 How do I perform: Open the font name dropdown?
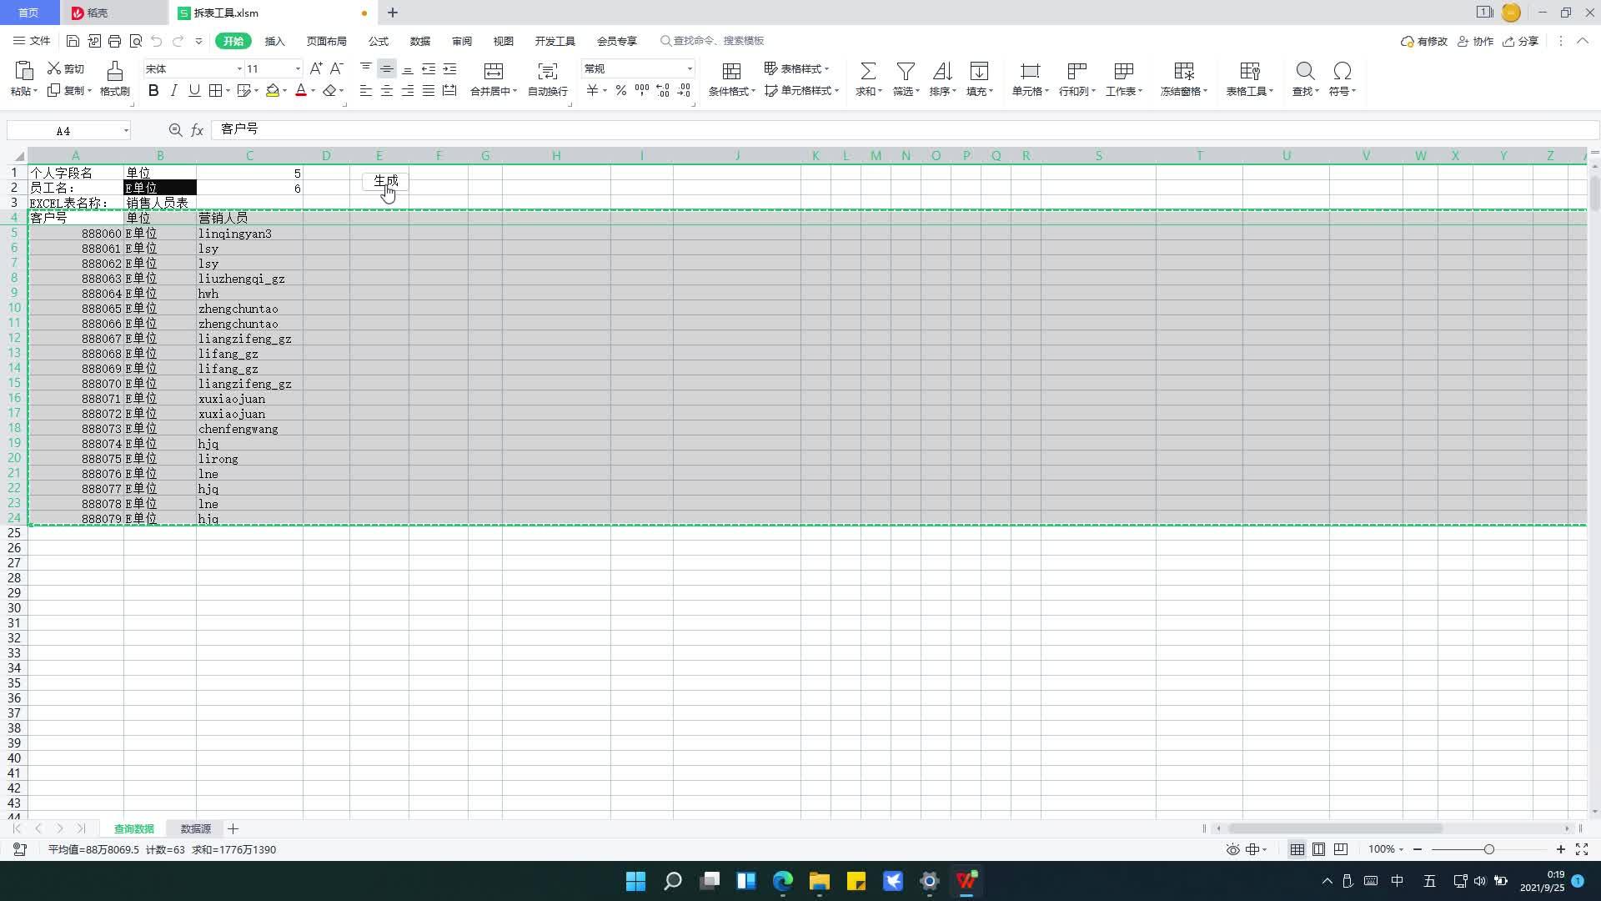(239, 68)
